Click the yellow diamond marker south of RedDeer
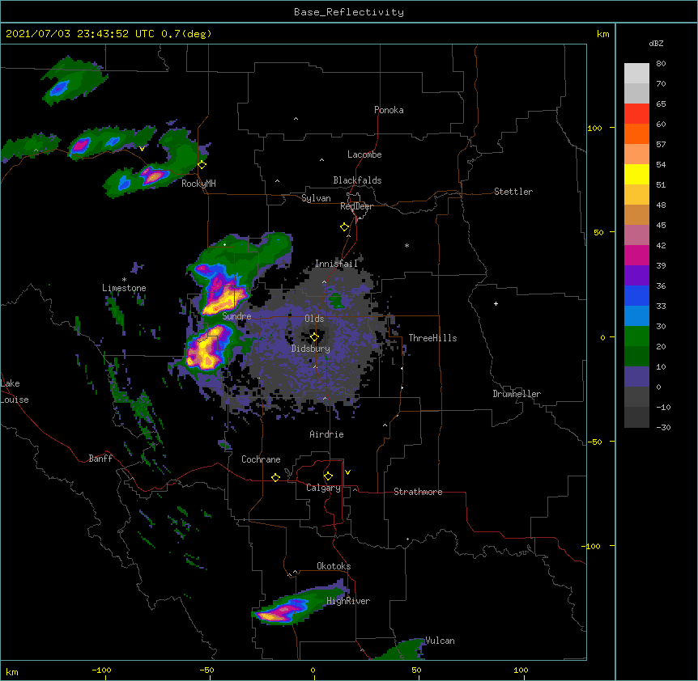The image size is (698, 681). coord(345,227)
